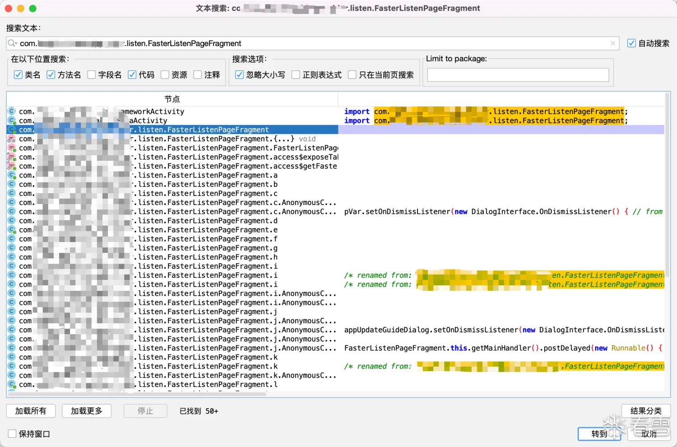Toggle the 方法名 method name checkbox
Image resolution: width=677 pixels, height=447 pixels.
click(51, 74)
